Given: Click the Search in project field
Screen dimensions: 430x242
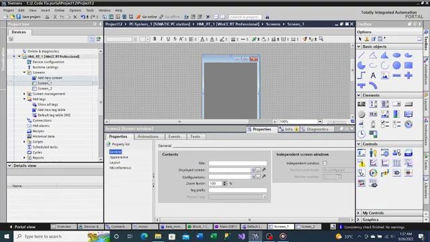Looking at the screenshot, I should (x=245, y=17).
